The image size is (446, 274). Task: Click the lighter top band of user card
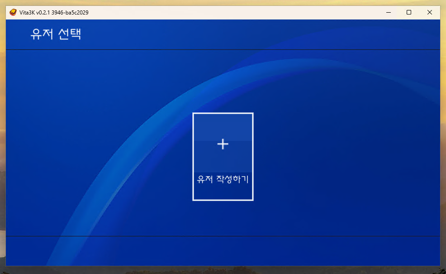pyautogui.click(x=223, y=126)
